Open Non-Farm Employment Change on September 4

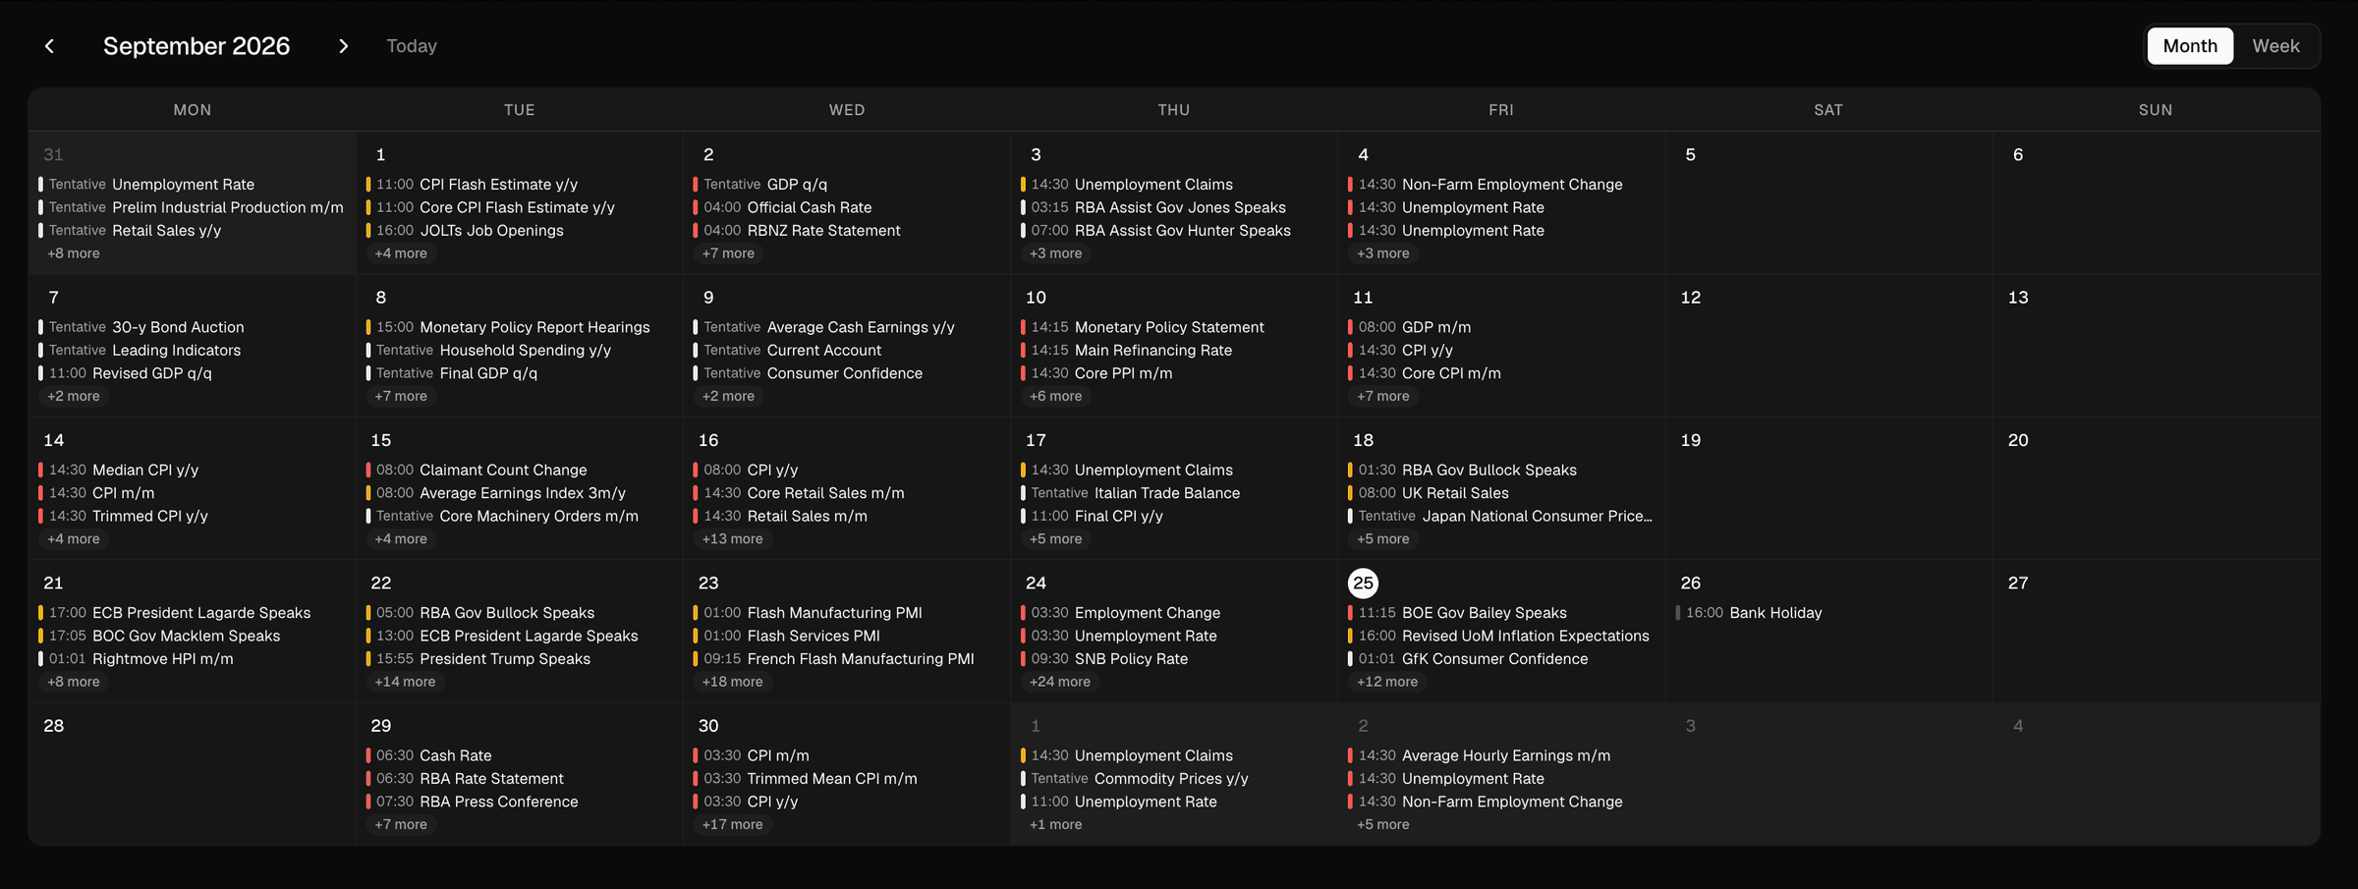[x=1500, y=185]
